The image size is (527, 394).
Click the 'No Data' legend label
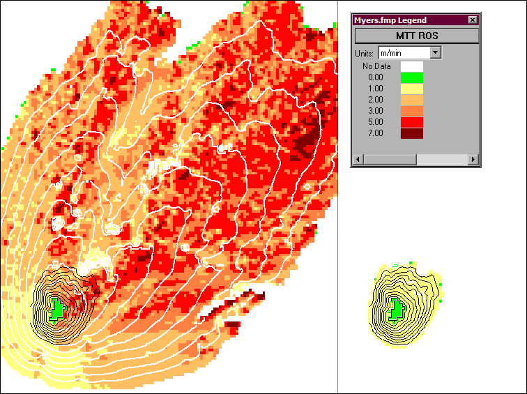pyautogui.click(x=376, y=66)
